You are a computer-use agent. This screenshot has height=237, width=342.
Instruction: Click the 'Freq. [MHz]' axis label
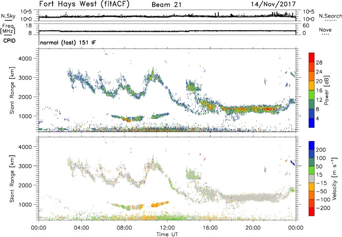coord(8,29)
